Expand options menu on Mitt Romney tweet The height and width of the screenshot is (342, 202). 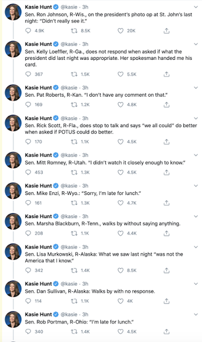(x=196, y=155)
